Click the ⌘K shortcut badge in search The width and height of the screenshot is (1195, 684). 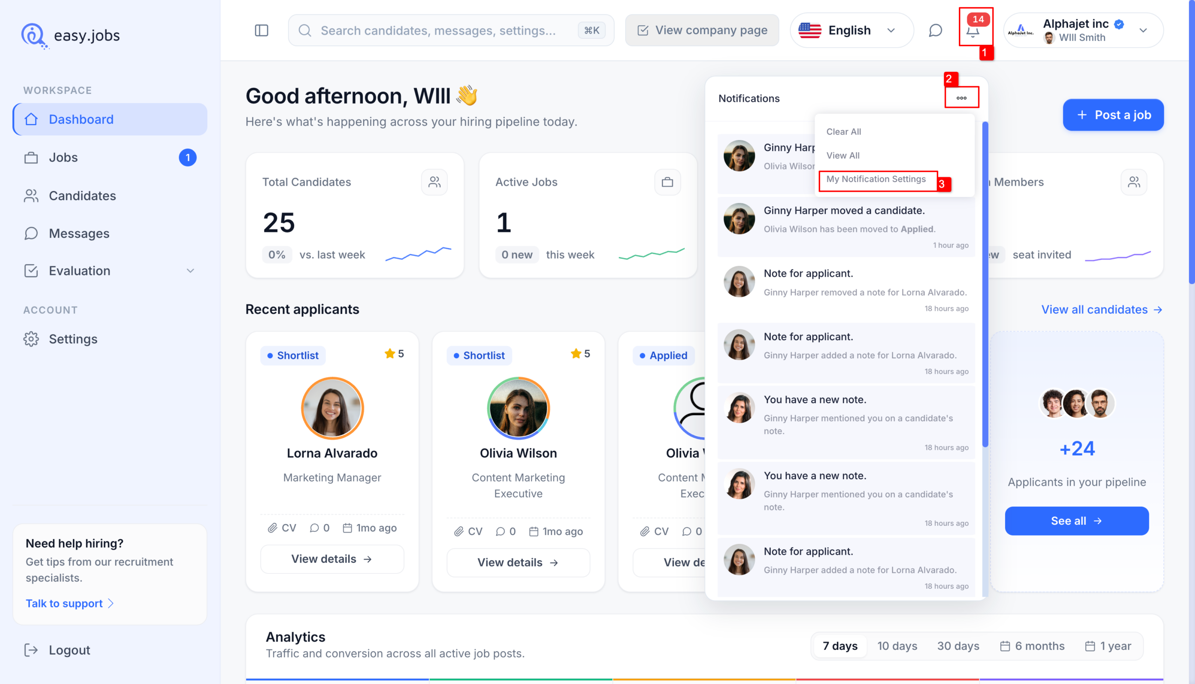click(591, 30)
